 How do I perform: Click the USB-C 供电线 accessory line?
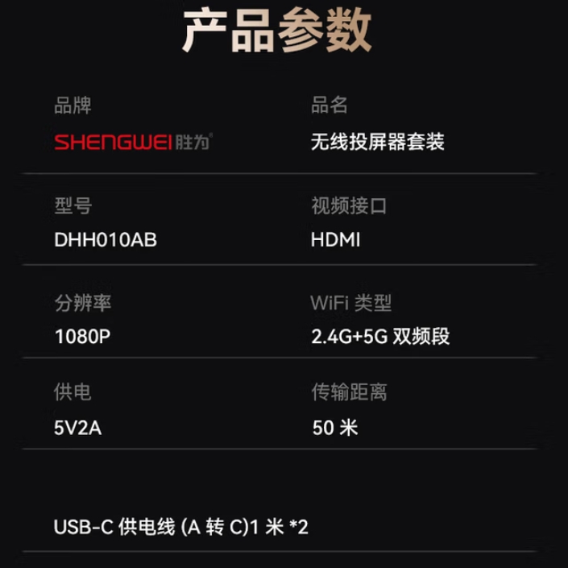click(x=180, y=527)
